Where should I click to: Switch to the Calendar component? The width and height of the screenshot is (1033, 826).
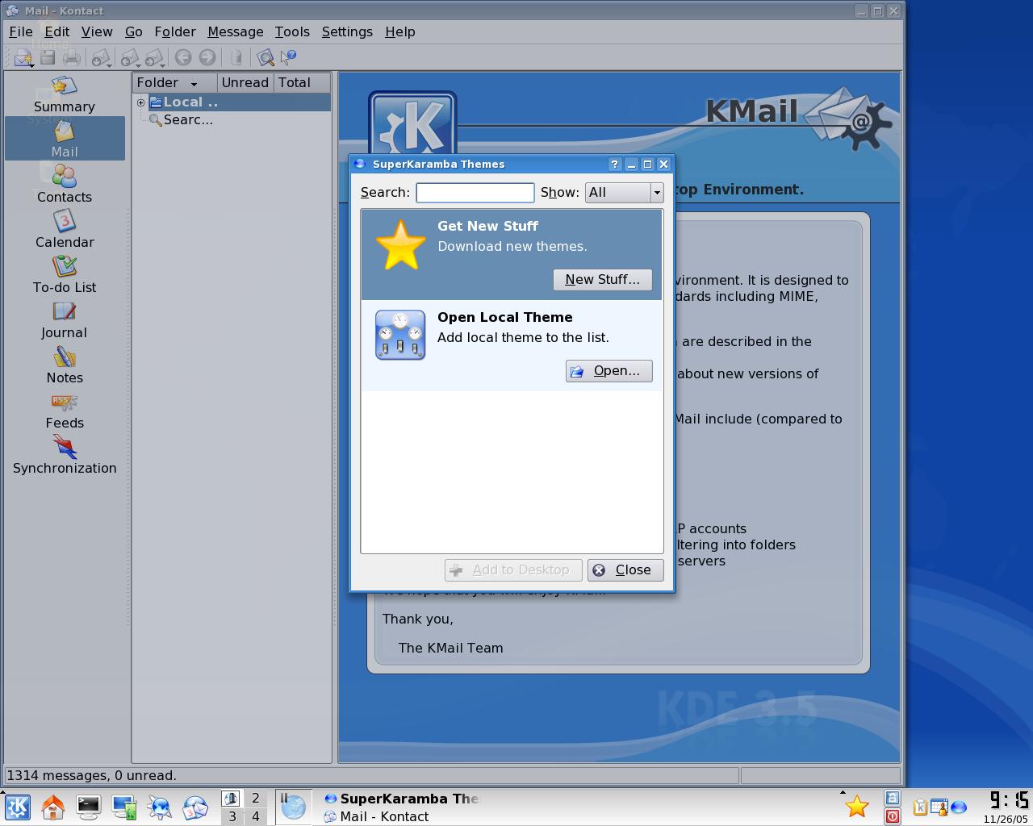point(65,229)
